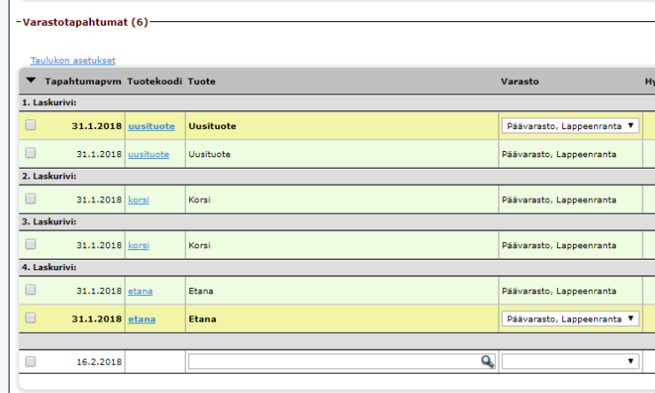The height and width of the screenshot is (393, 655).
Task: Tick the checkbox on the bold Uusituote row
Action: click(x=31, y=126)
